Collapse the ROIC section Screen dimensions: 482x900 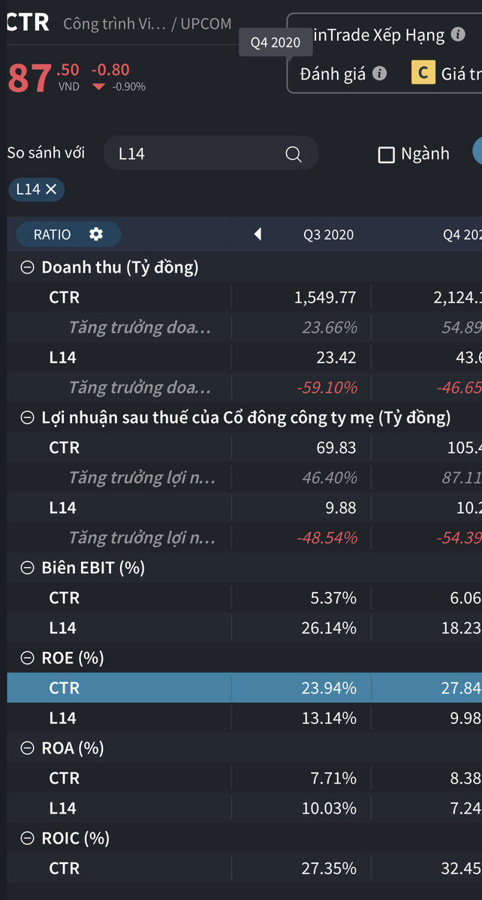click(27, 838)
